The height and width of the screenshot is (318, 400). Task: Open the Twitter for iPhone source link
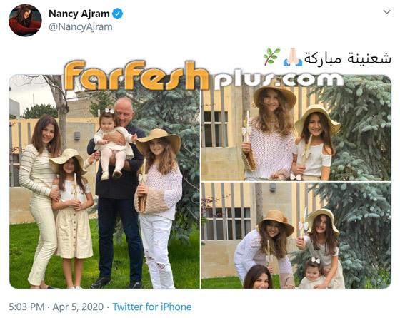tap(152, 307)
